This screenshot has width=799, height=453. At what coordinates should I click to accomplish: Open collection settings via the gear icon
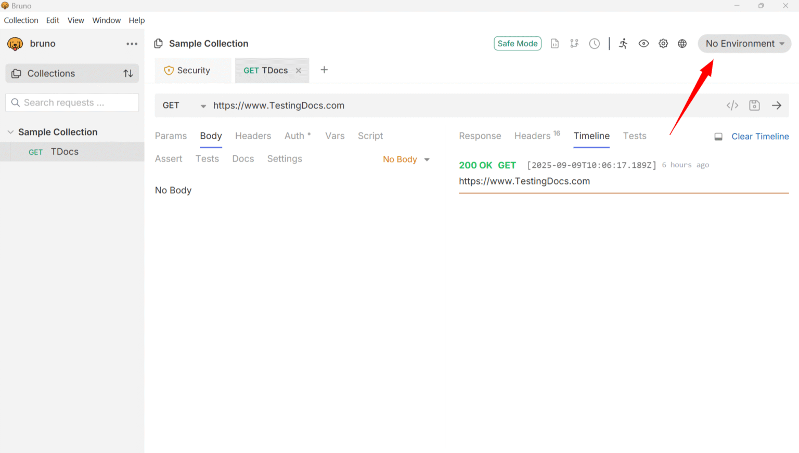point(663,43)
